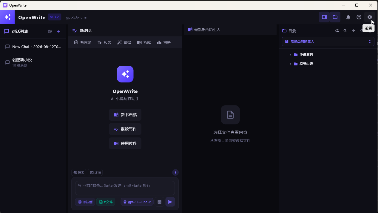Open the gpt-5.6-luna model switcher
The image size is (378, 213).
click(x=137, y=202)
